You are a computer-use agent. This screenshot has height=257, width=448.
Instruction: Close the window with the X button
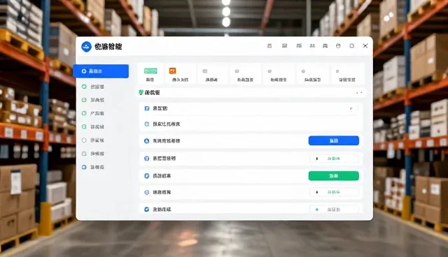click(x=365, y=45)
